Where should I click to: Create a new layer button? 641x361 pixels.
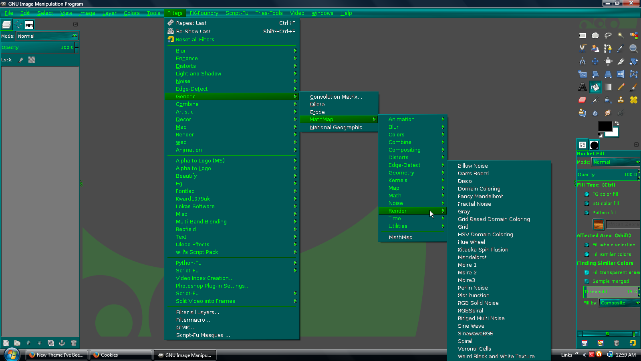[x=6, y=343]
